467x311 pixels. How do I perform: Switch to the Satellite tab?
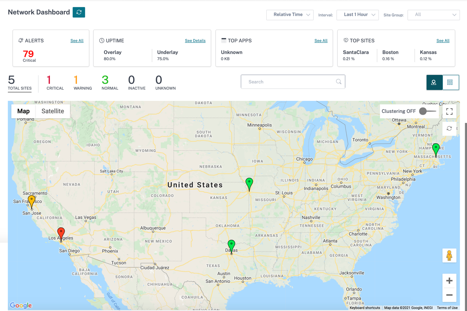(53, 111)
